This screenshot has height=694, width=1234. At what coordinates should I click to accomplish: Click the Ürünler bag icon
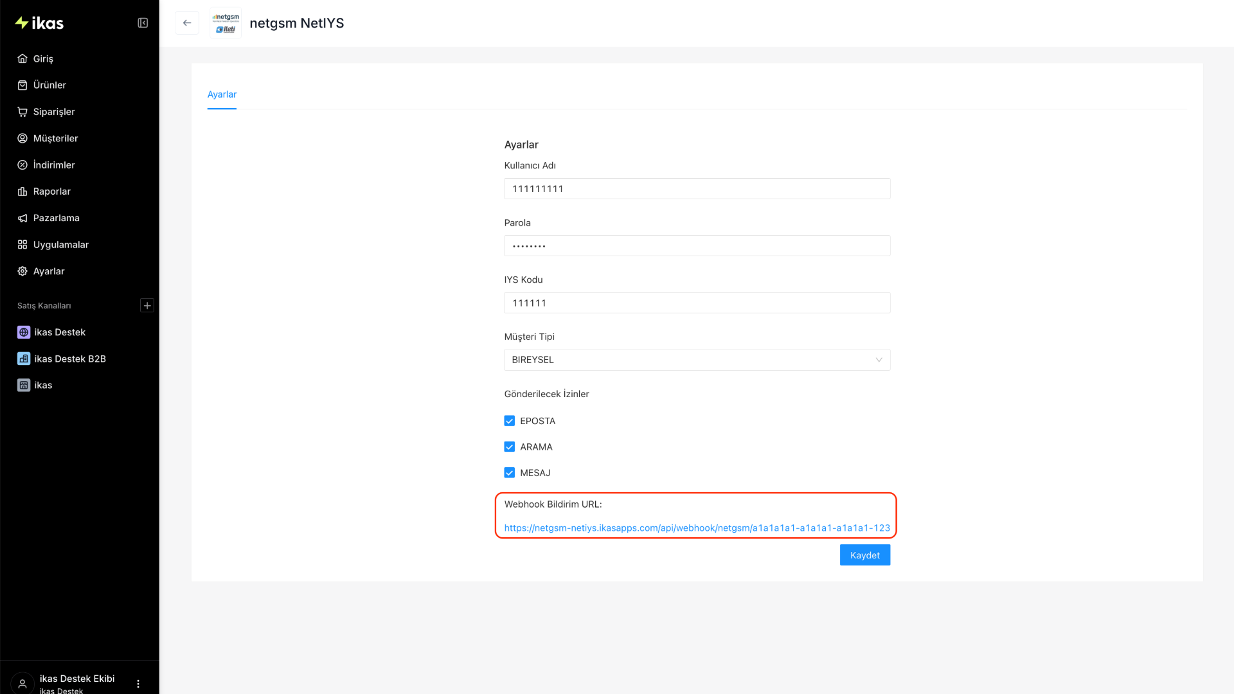point(22,85)
